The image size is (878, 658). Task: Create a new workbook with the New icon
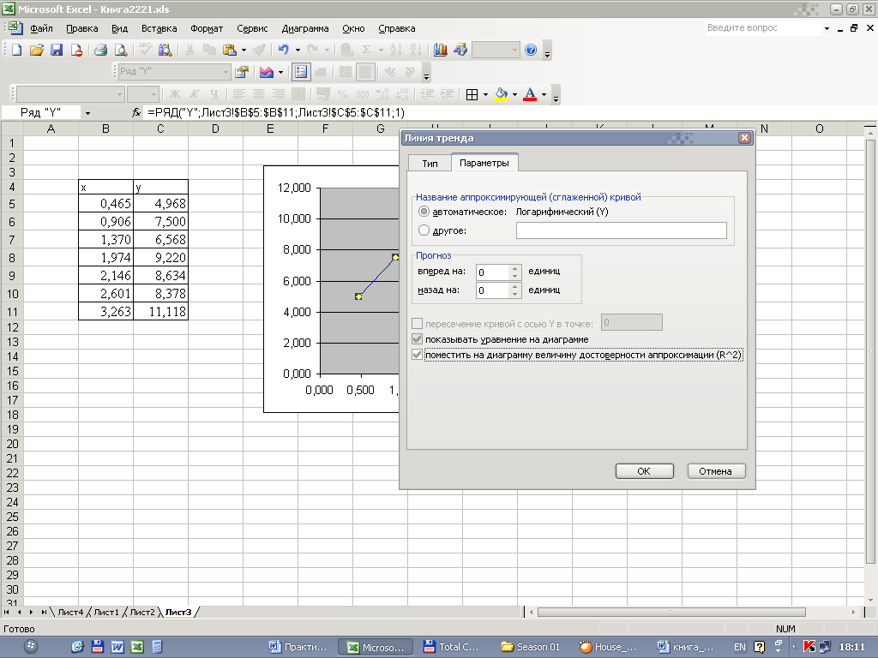[17, 50]
